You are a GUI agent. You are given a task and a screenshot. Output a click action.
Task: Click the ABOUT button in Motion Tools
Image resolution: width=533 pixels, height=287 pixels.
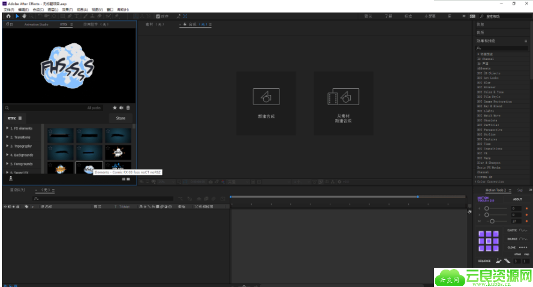(517, 199)
